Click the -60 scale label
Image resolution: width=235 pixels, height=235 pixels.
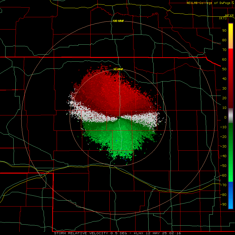click(223, 175)
